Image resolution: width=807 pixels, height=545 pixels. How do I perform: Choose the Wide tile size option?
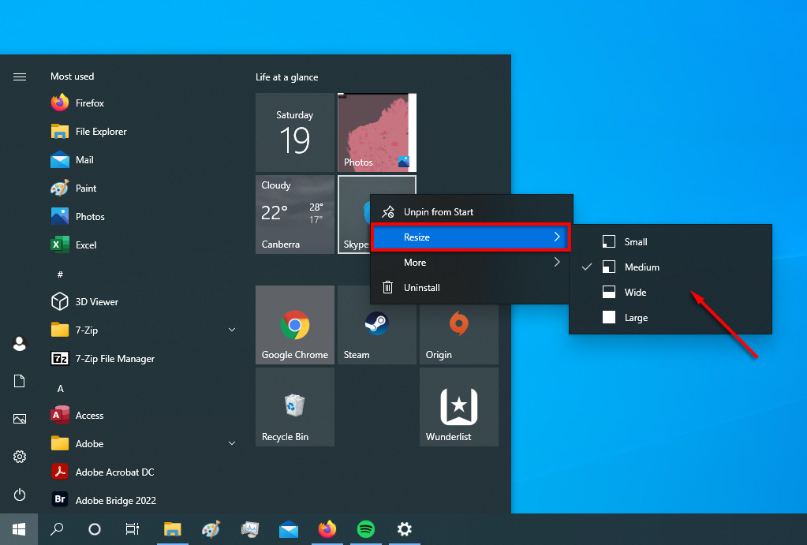[635, 293]
